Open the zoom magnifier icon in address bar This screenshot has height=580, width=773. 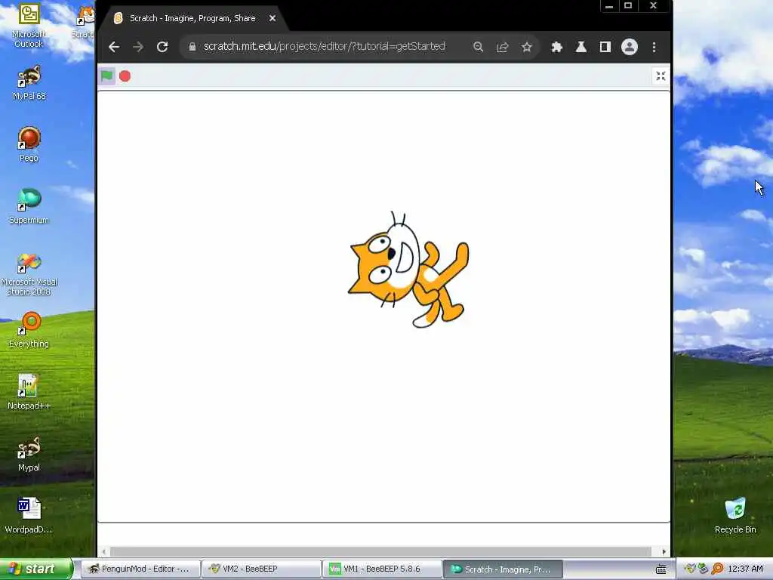(x=478, y=47)
